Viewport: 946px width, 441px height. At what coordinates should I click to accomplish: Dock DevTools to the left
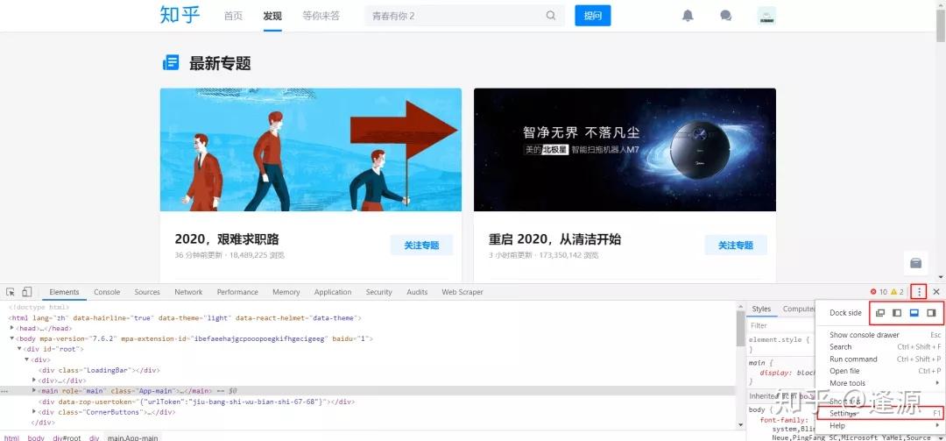(897, 313)
